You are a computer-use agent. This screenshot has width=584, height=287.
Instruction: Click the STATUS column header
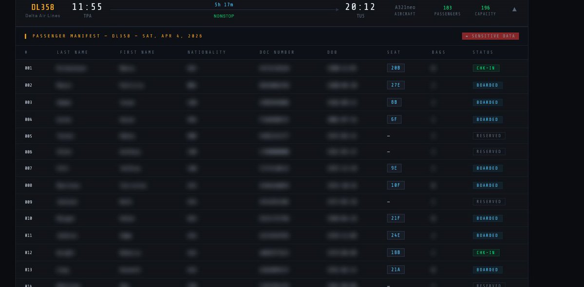coord(483,53)
